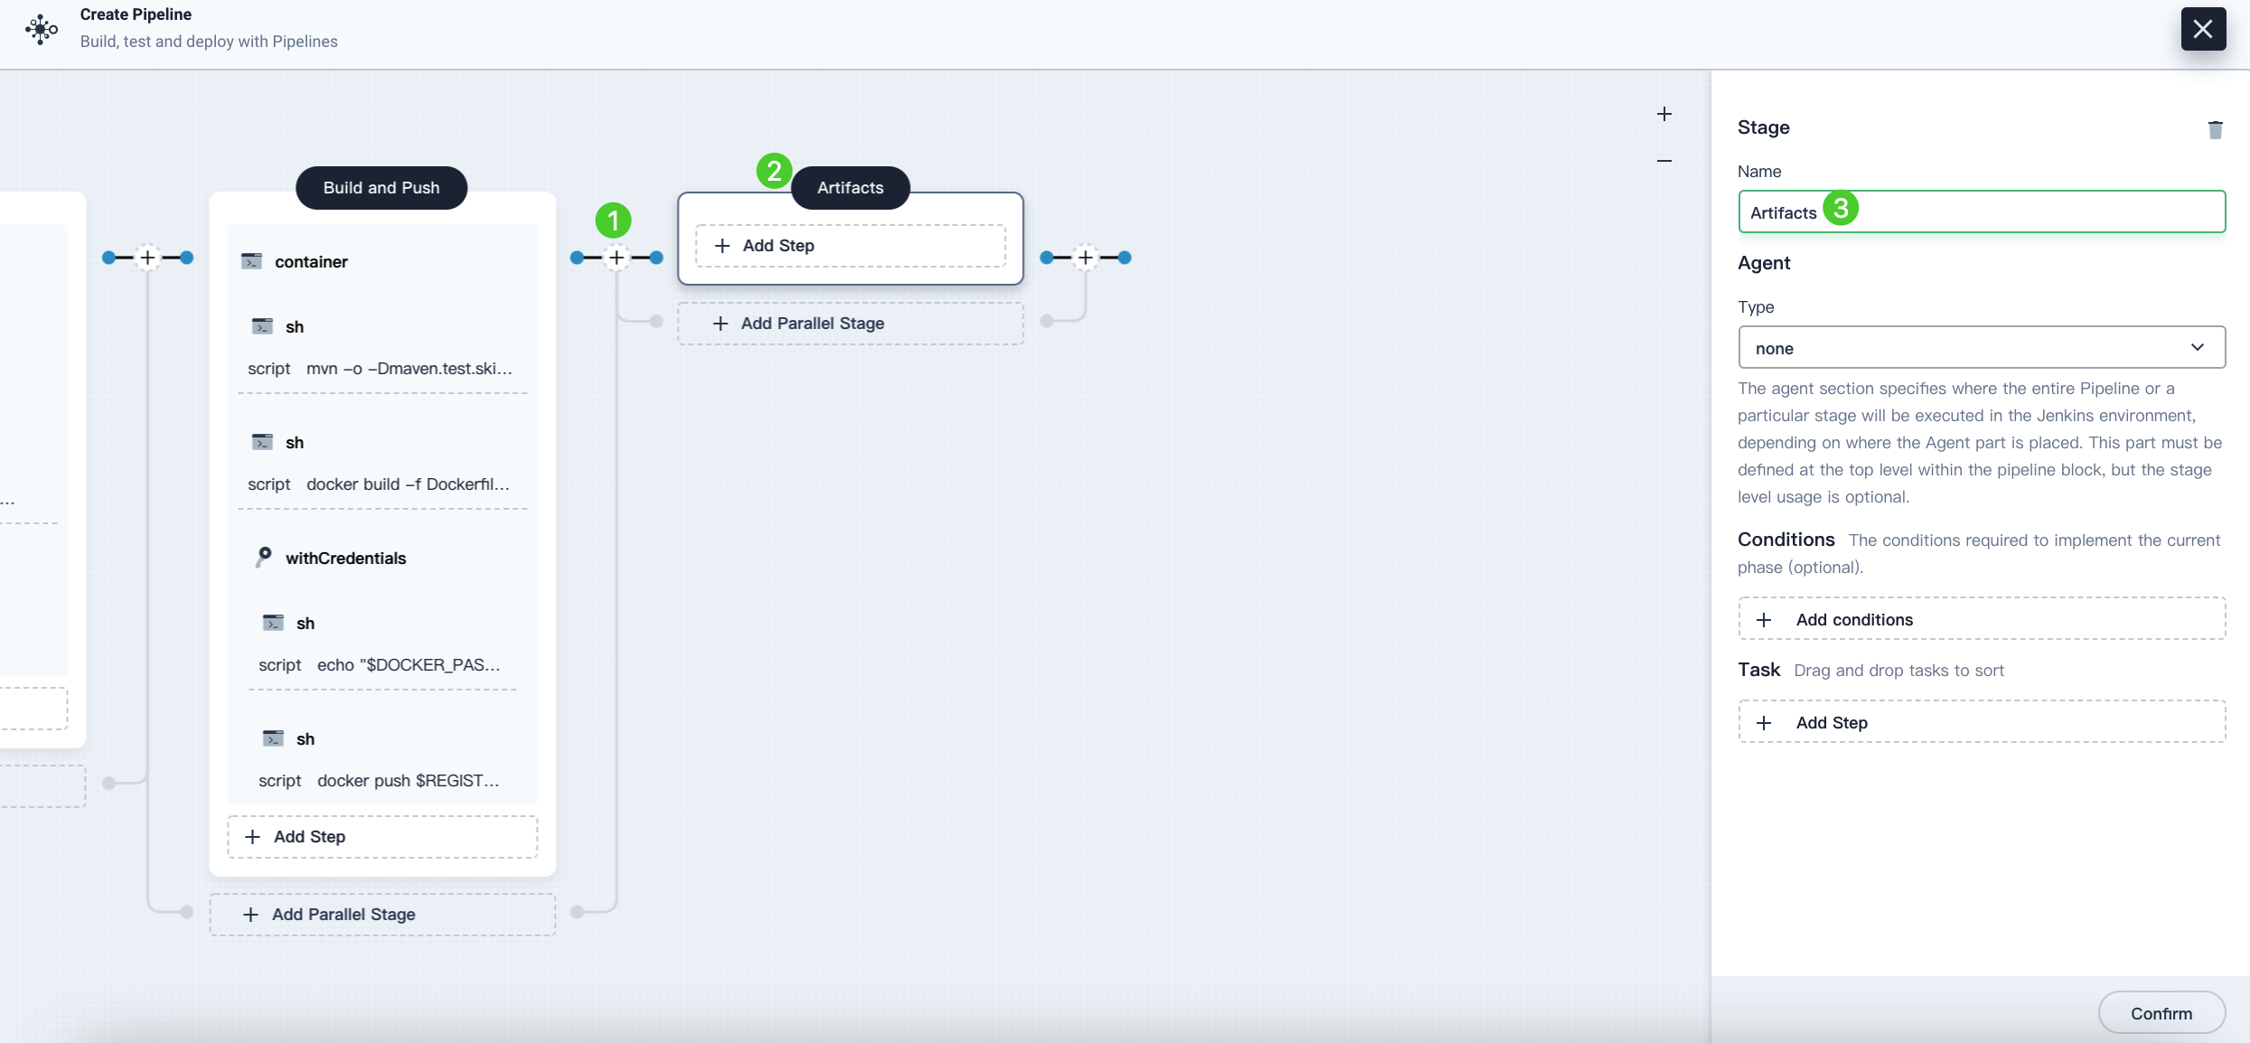Zoom in the pipeline canvas
This screenshot has height=1043, width=2250.
(x=1664, y=114)
